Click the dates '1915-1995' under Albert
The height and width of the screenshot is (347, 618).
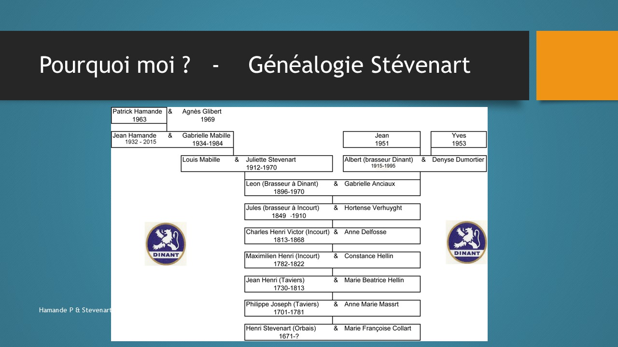(383, 166)
